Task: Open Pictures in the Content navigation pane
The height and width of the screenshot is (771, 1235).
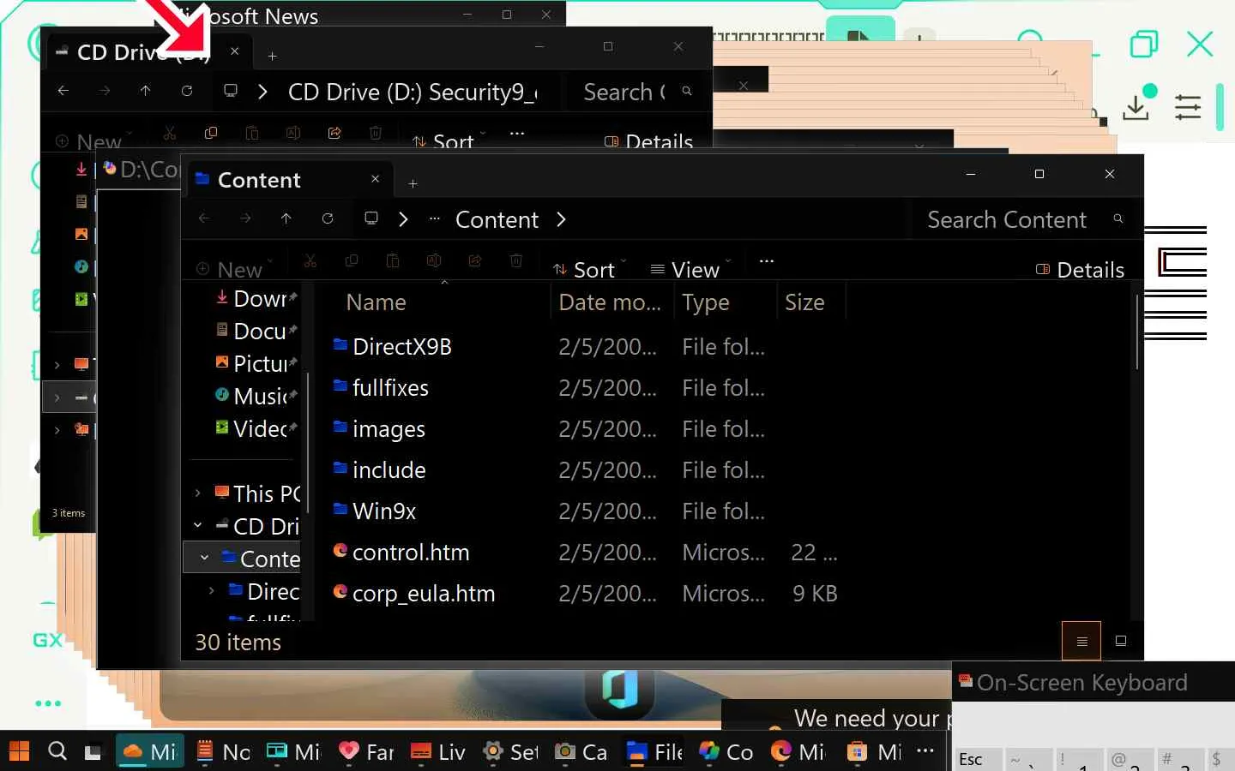Action: coord(256,363)
